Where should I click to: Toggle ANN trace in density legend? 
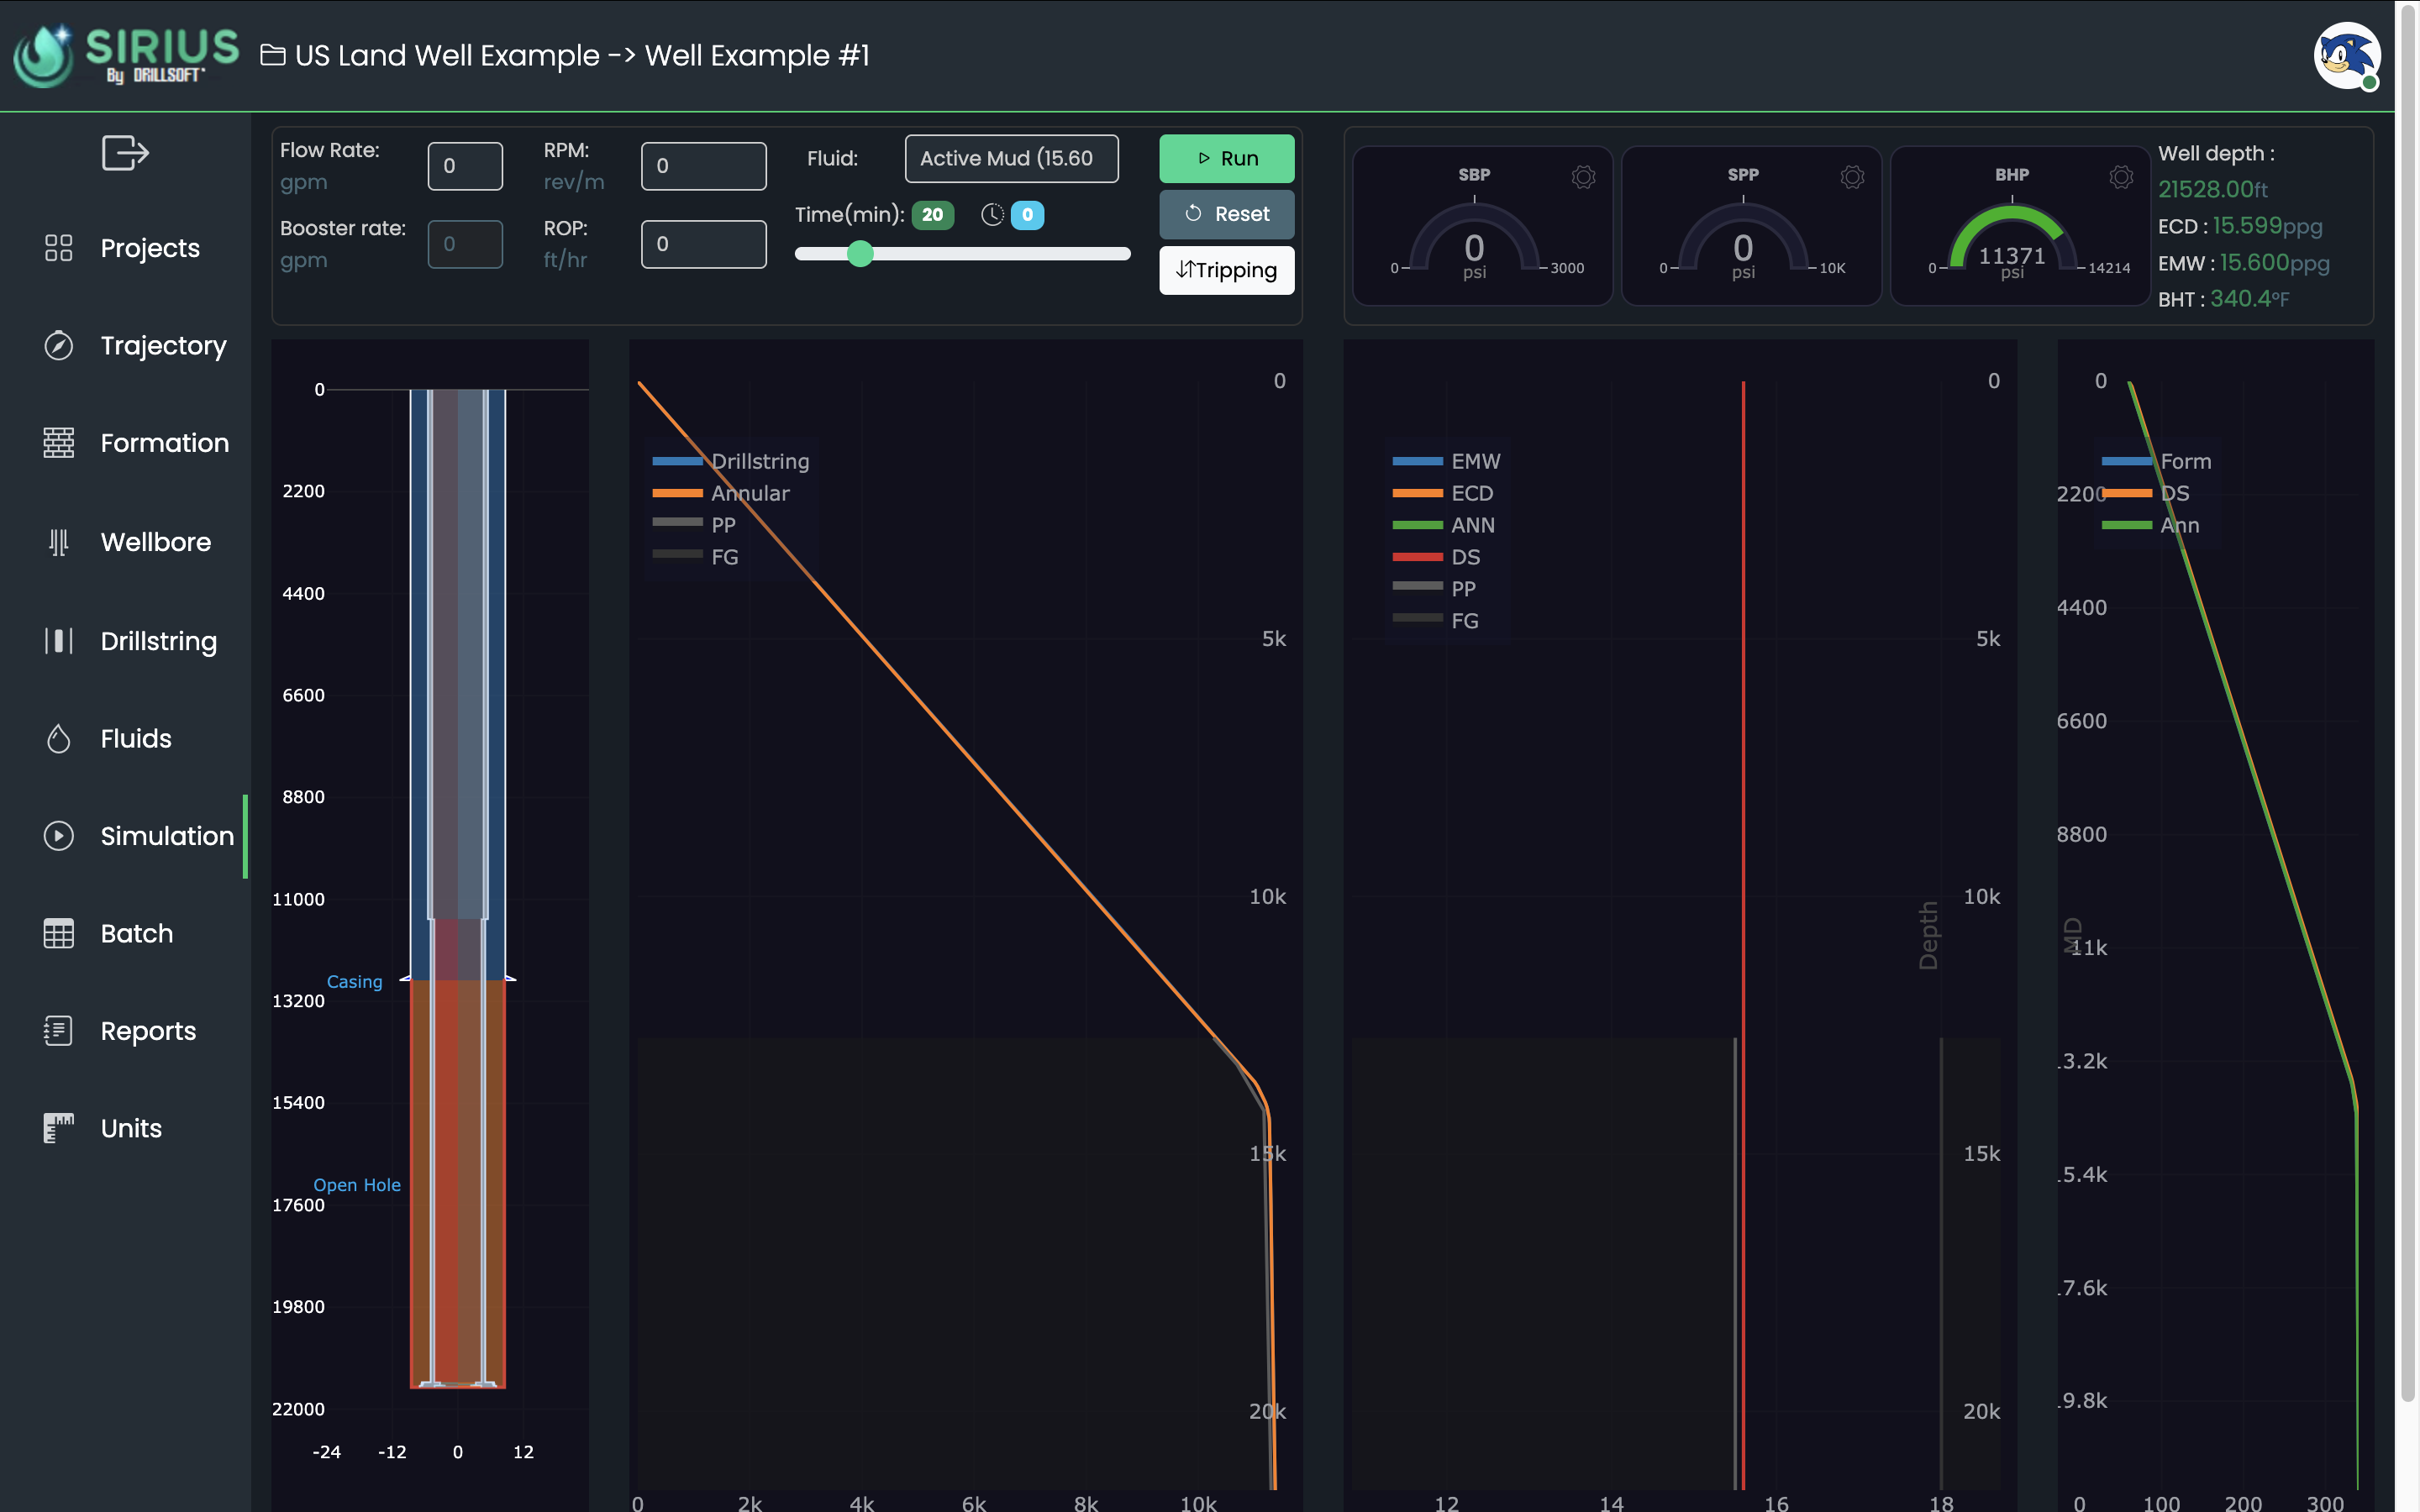click(1444, 525)
